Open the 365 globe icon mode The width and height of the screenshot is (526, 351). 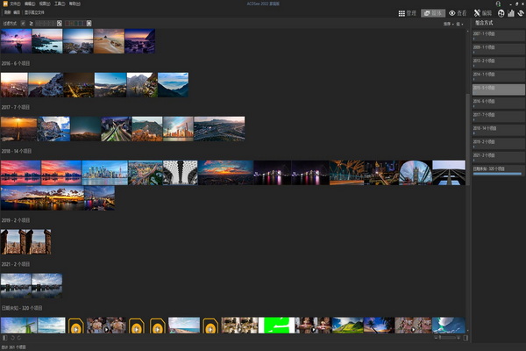501,13
